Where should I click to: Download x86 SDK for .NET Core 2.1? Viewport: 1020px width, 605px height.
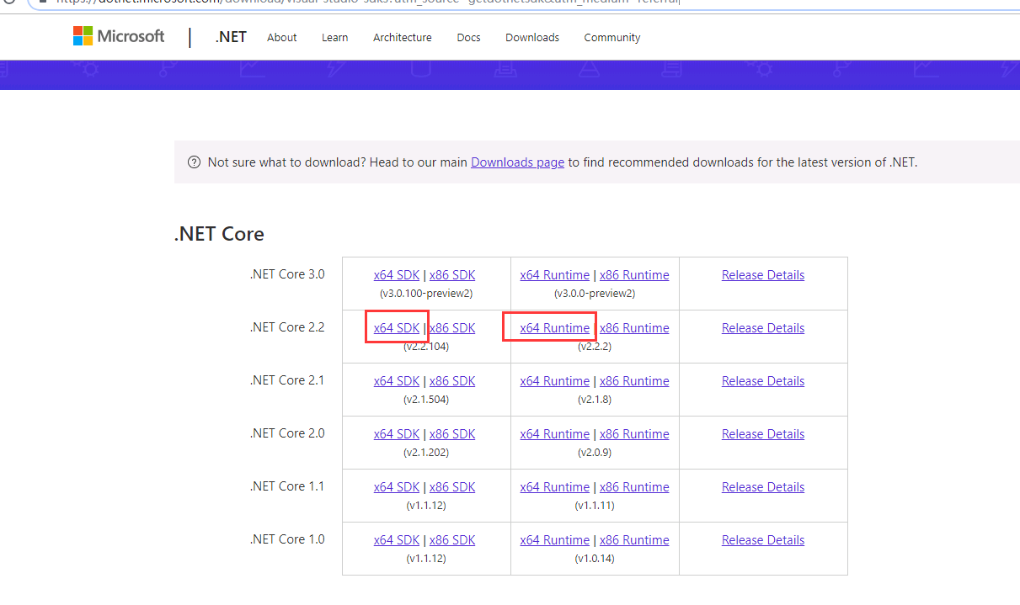pyautogui.click(x=452, y=381)
